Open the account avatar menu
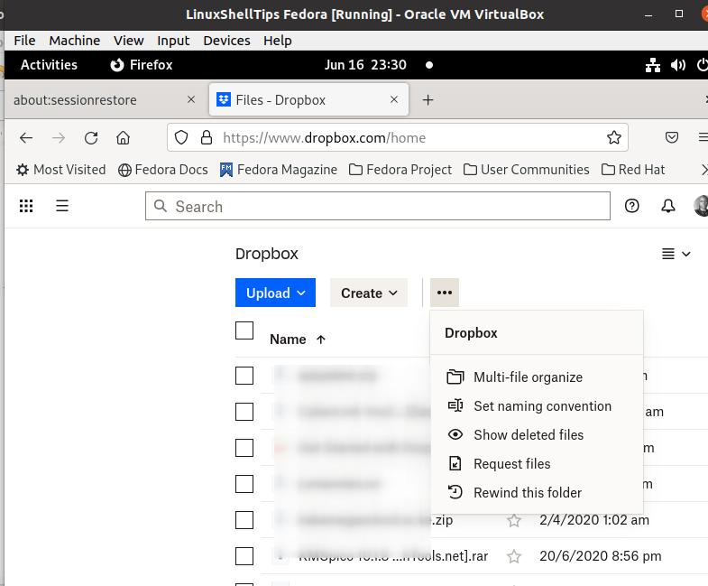 tap(701, 206)
